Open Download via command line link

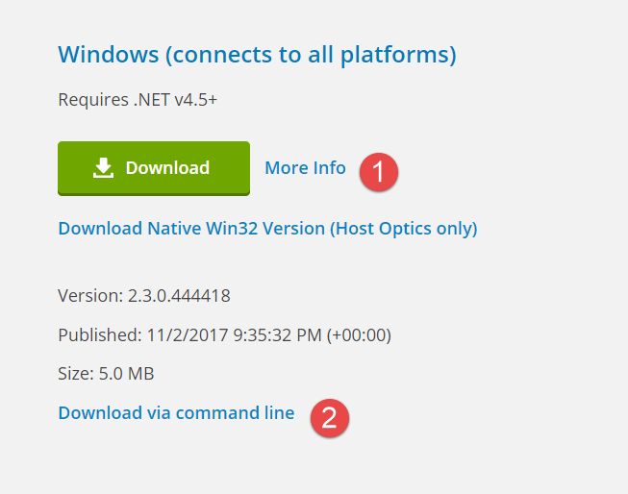[x=176, y=412]
